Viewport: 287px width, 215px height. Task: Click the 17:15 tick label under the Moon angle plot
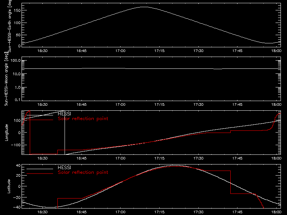click(x=159, y=105)
